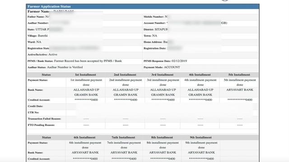The width and height of the screenshot is (289, 162).
Task: Select the 'Father Name:' label
Action: [x=36, y=17]
